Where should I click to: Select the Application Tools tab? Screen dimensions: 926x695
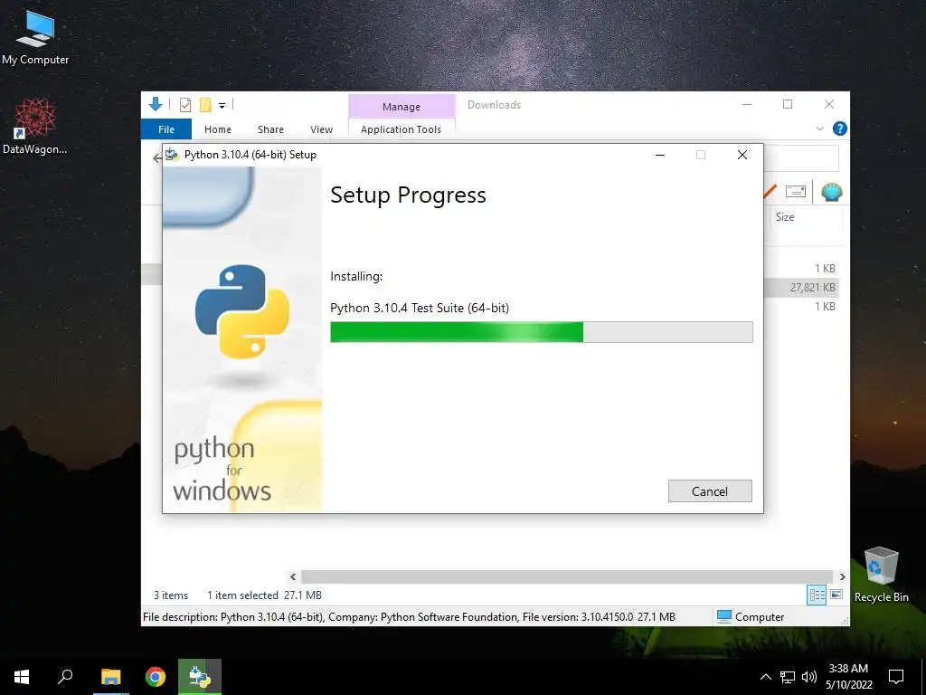pyautogui.click(x=401, y=129)
